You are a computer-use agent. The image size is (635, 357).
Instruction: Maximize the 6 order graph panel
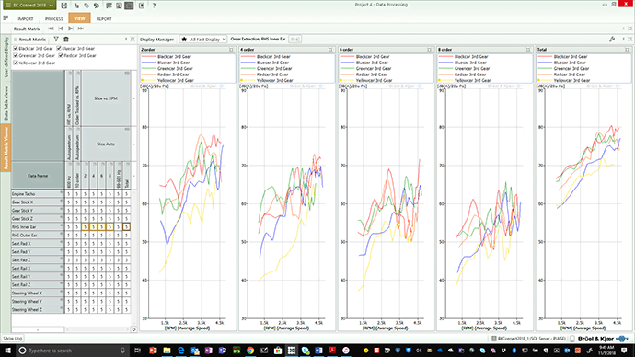pos(429,50)
